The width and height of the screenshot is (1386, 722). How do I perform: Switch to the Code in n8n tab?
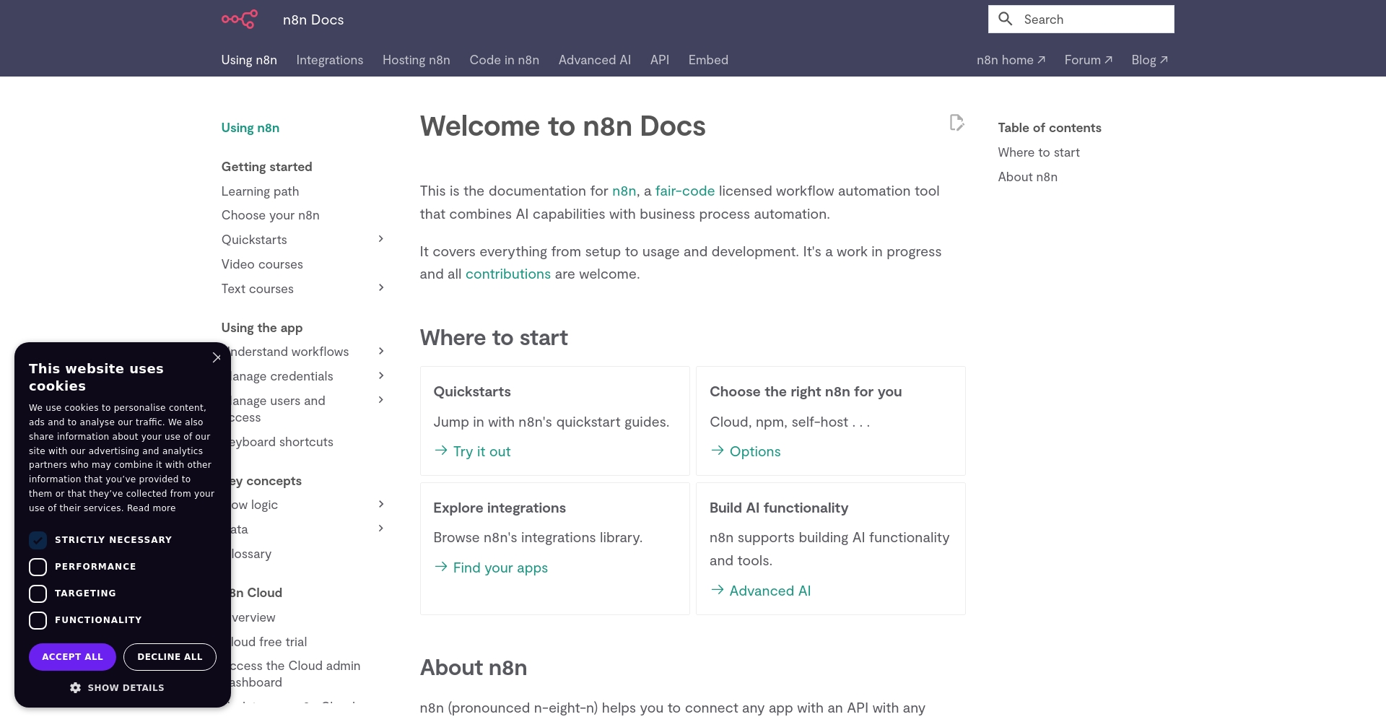point(505,60)
